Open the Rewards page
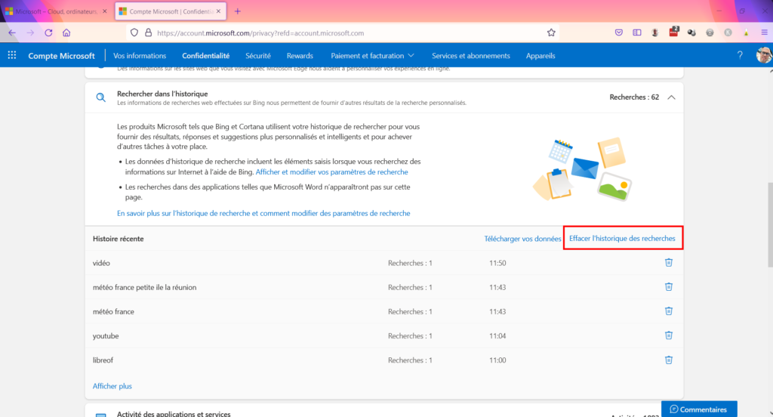The image size is (773, 417). click(300, 56)
